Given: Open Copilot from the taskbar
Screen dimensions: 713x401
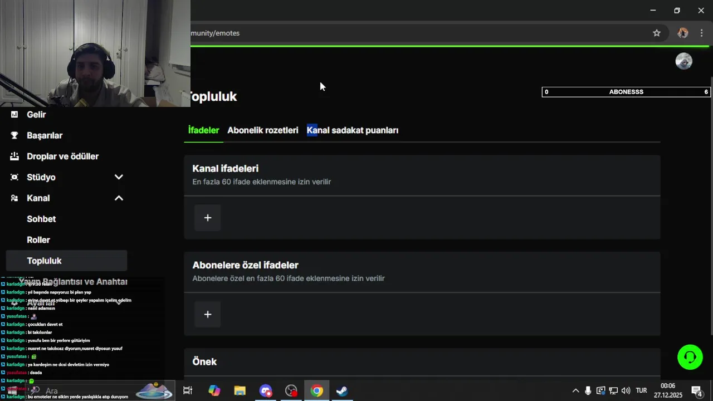Looking at the screenshot, I should pos(214,391).
